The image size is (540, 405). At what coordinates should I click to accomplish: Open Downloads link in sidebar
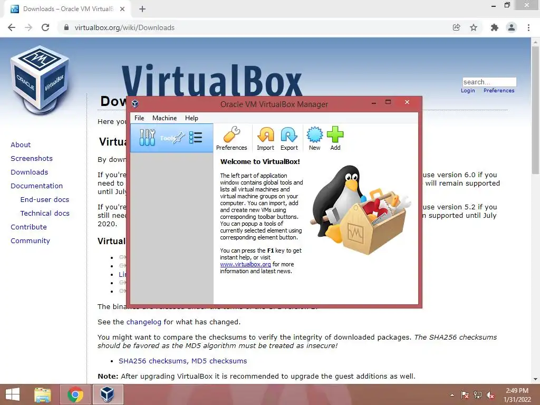pos(30,172)
